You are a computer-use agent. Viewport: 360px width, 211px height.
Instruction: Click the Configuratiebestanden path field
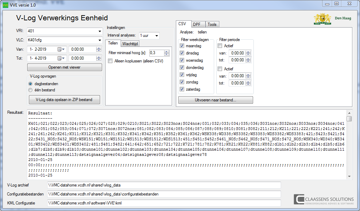click(x=164, y=194)
